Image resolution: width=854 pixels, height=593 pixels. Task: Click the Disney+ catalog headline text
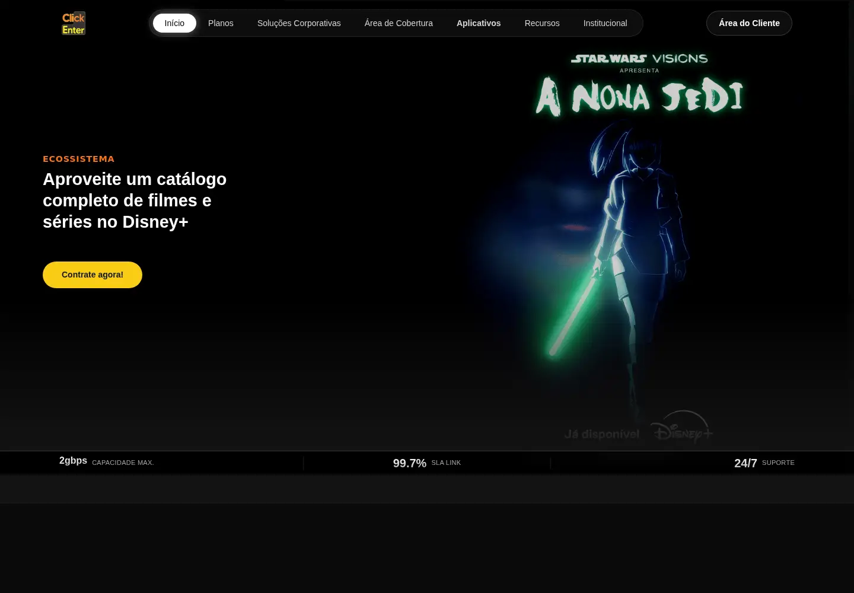coord(135,200)
